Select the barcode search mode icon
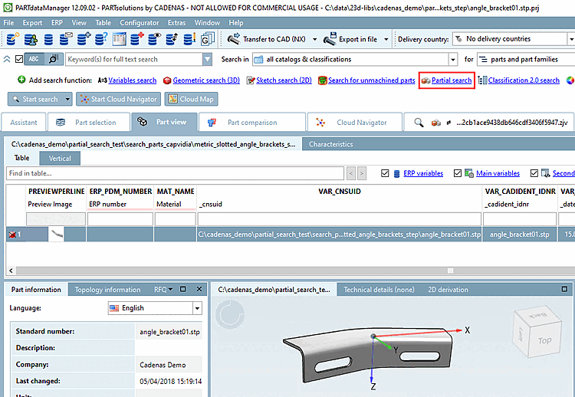This screenshot has height=397, width=575. tap(54, 59)
